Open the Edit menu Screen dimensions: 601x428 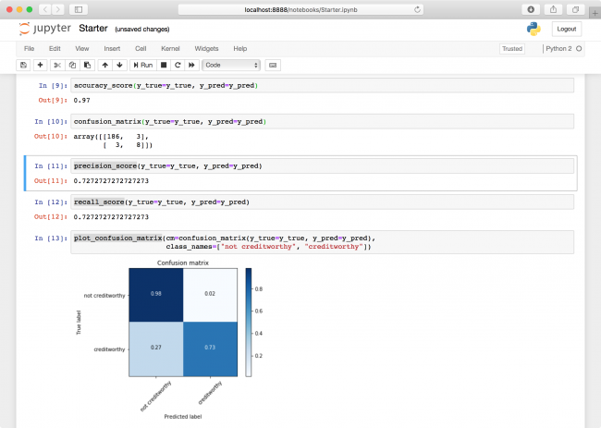click(x=55, y=49)
